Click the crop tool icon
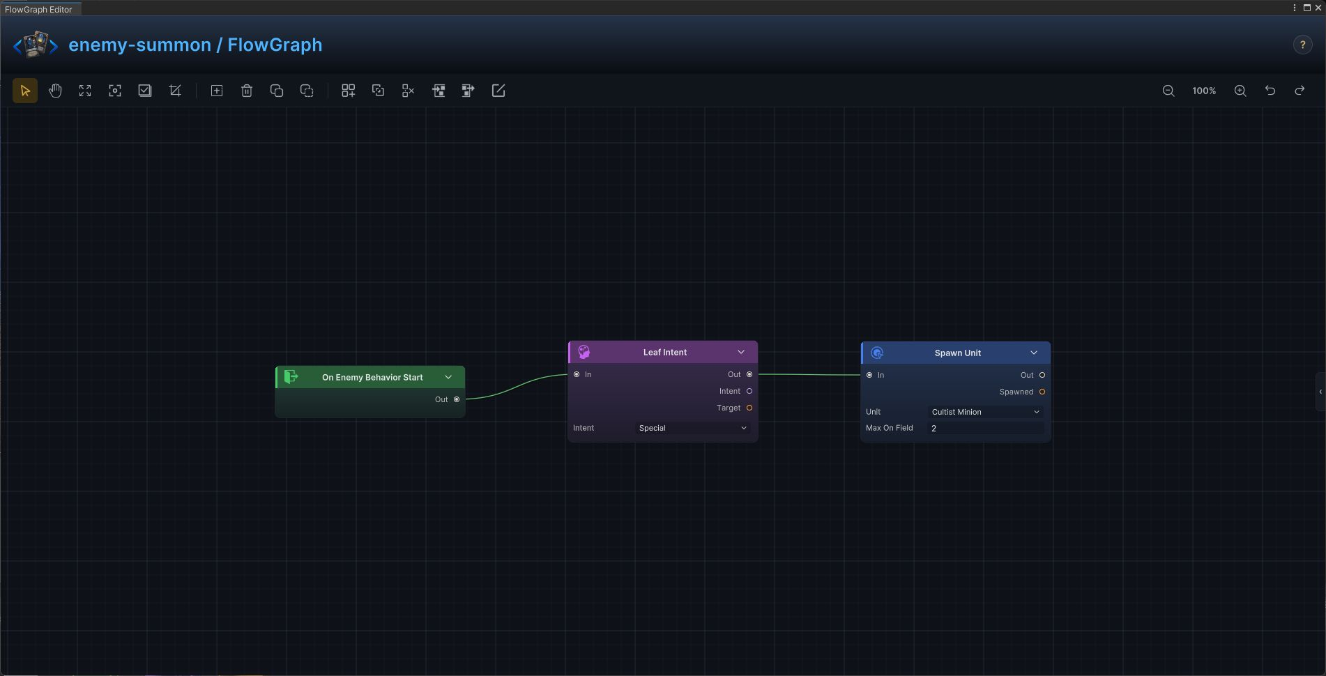Image resolution: width=1326 pixels, height=676 pixels. tap(175, 91)
